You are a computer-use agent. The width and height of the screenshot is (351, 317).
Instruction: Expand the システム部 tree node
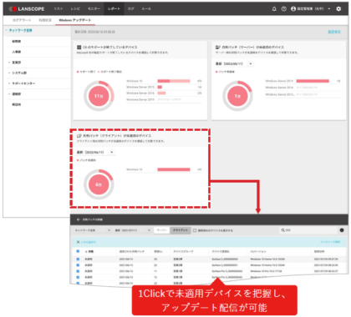9,73
